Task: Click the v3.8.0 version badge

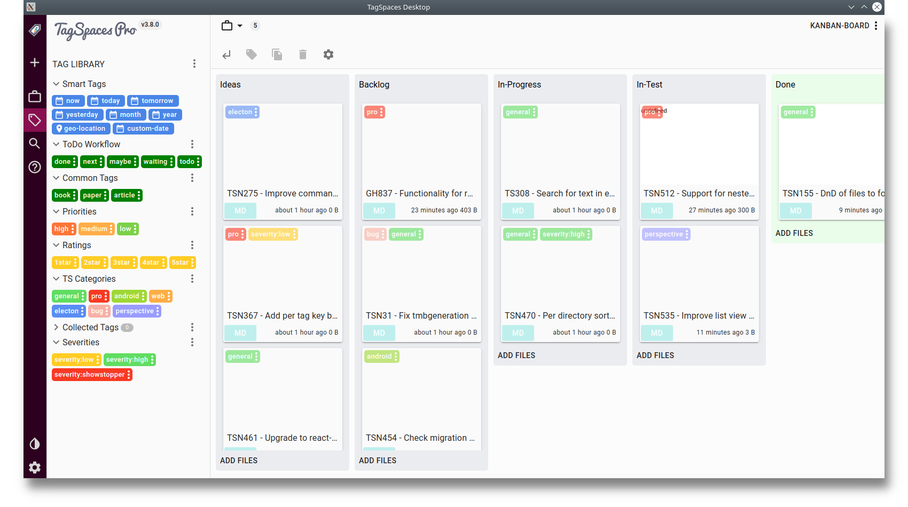Action: pos(150,25)
